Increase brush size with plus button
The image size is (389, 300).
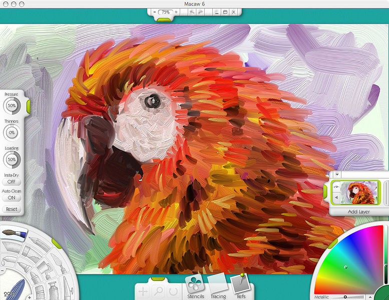click(29, 297)
